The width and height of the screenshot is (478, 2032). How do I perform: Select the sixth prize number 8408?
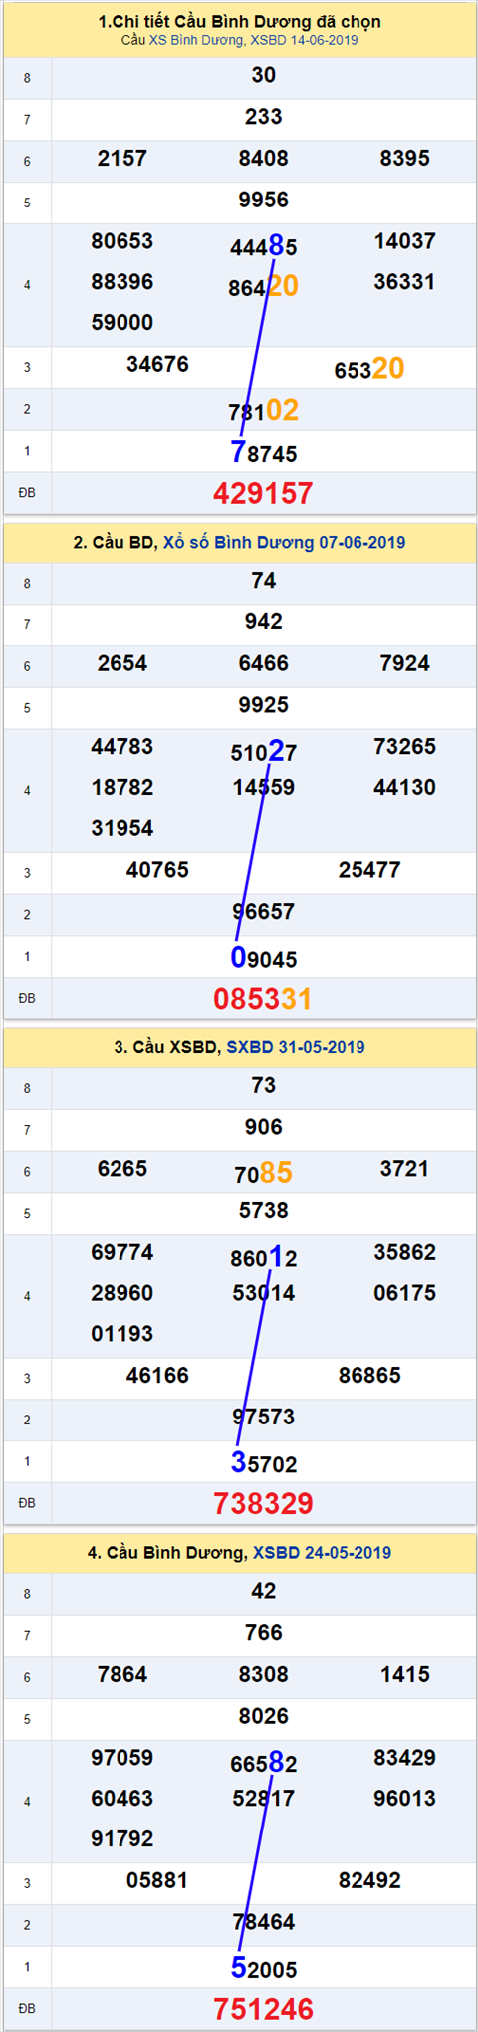tap(264, 159)
